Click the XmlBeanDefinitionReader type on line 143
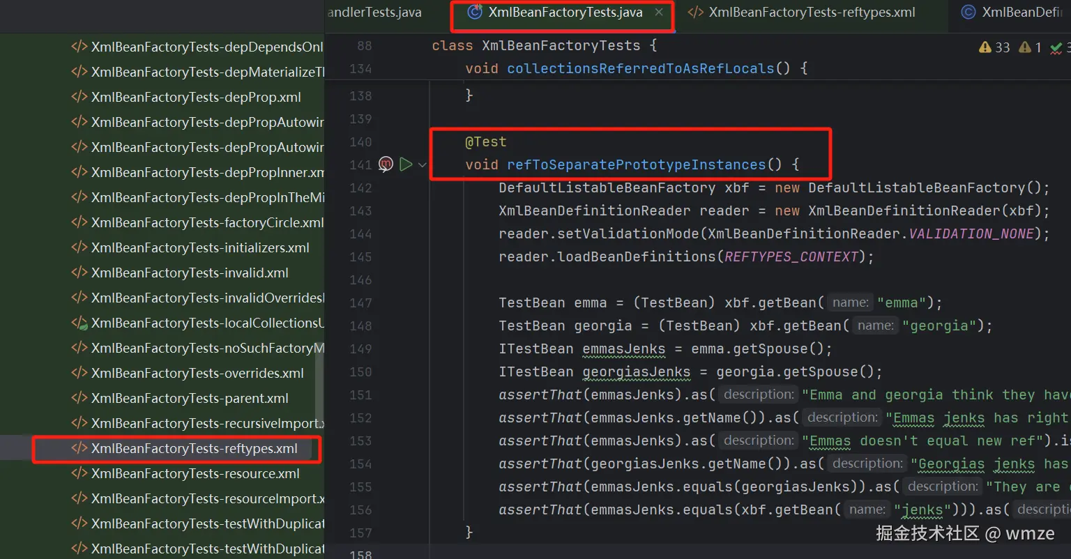 pos(595,210)
